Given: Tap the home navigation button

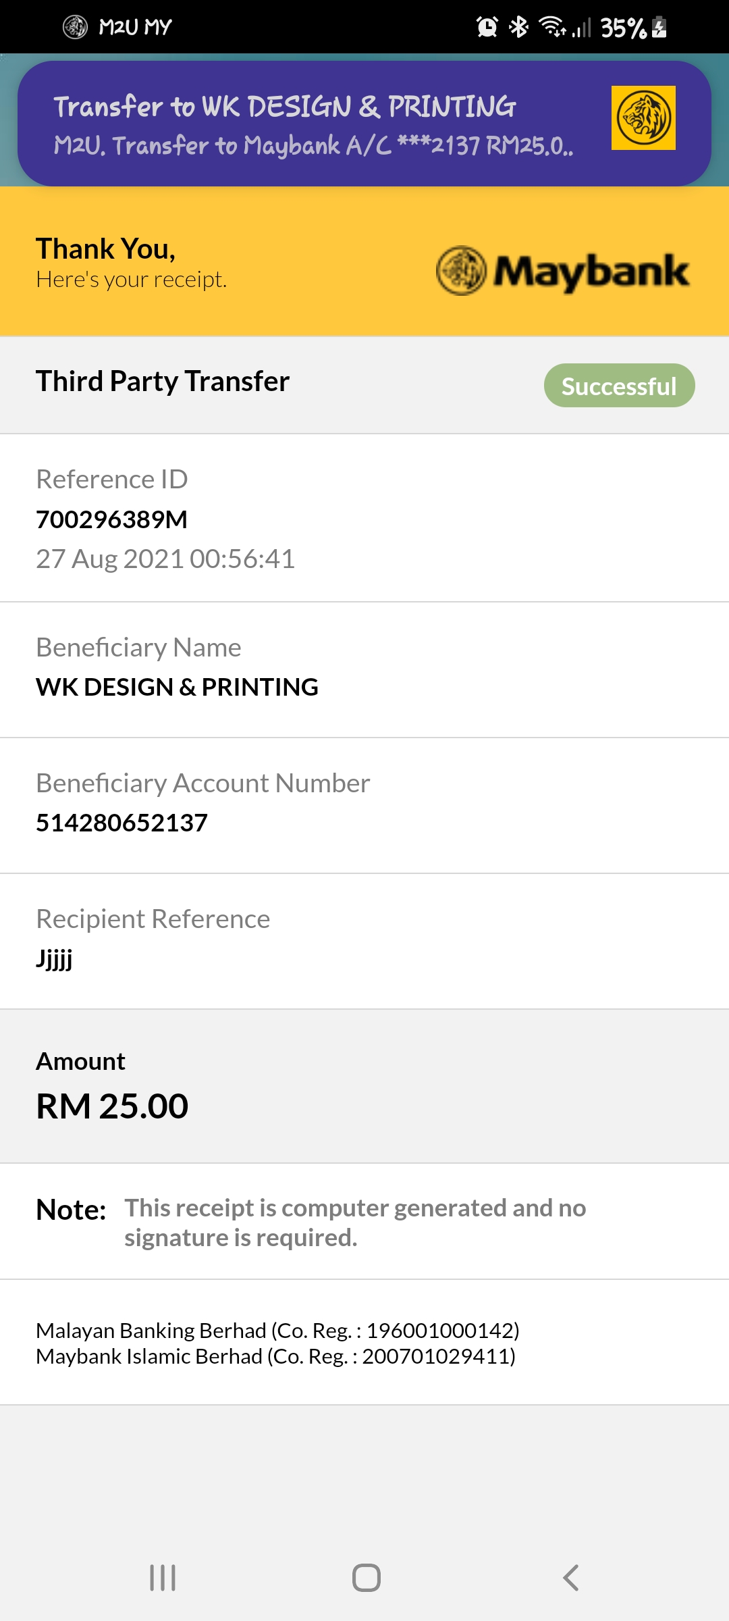Looking at the screenshot, I should (x=367, y=1578).
